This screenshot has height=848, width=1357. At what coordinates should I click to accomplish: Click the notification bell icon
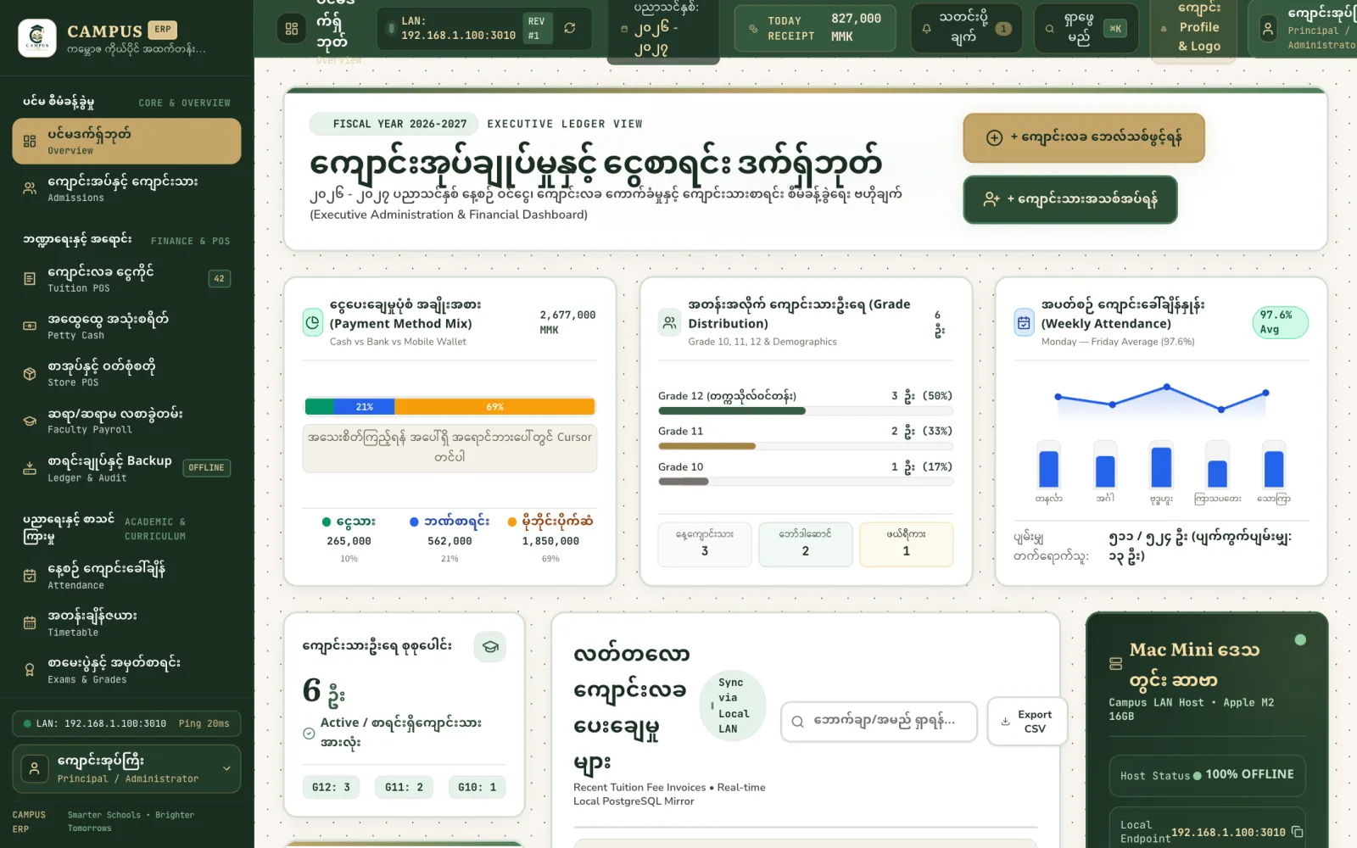[x=926, y=29]
